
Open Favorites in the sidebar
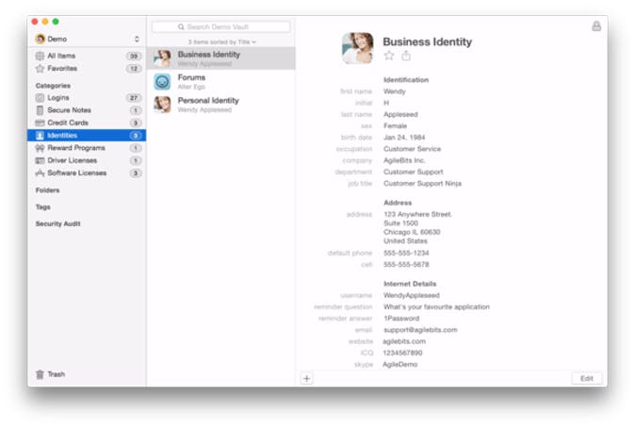pos(87,69)
